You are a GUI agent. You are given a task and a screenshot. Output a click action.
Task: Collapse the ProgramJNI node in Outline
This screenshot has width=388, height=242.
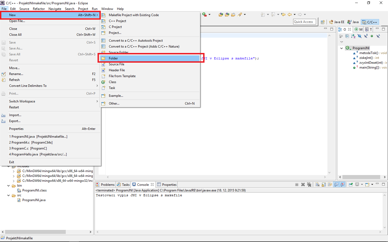tap(342, 48)
